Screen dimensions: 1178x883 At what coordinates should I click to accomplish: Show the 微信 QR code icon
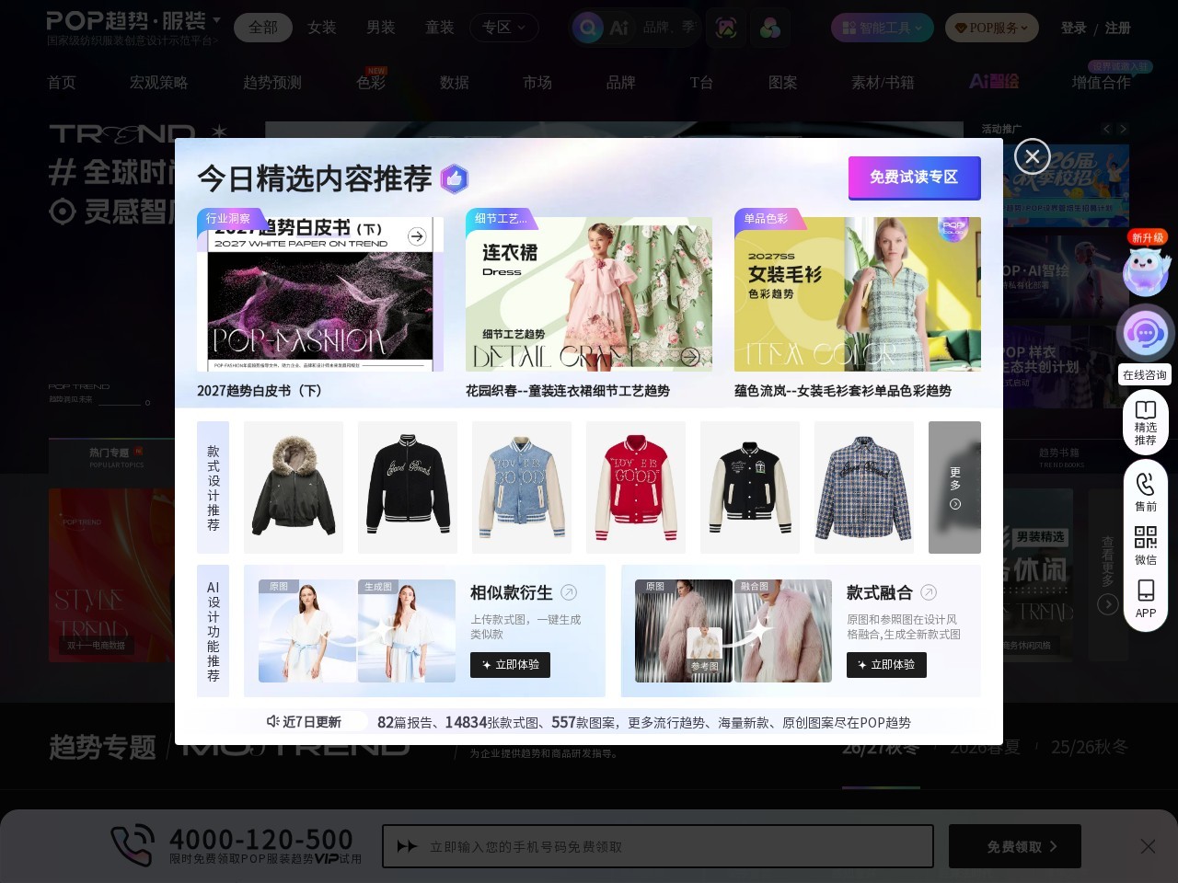pos(1145,537)
